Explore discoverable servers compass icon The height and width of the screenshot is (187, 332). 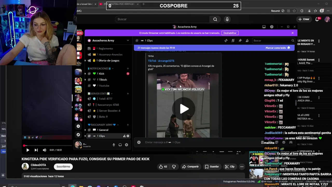point(78,135)
